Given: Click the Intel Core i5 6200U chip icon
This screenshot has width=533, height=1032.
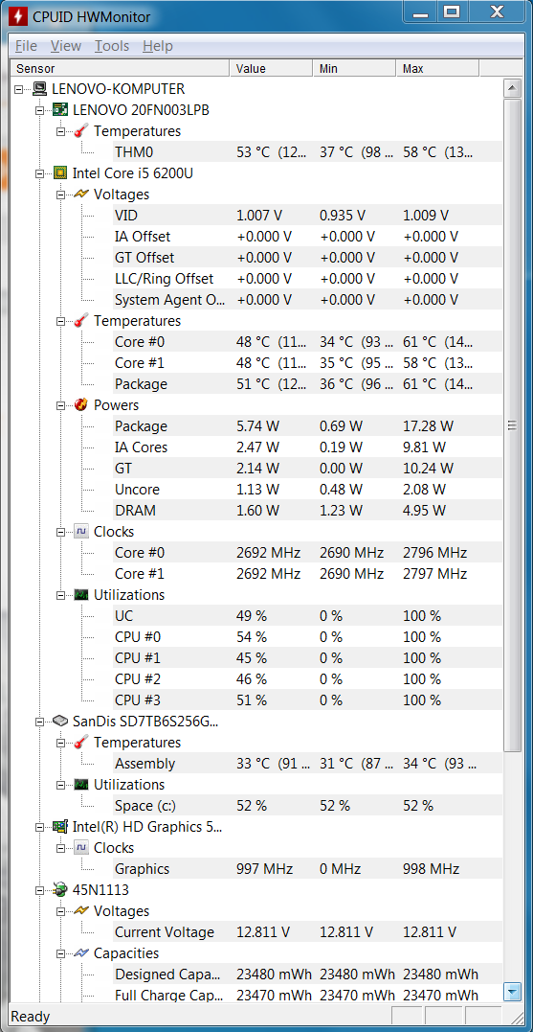Looking at the screenshot, I should [x=60, y=173].
